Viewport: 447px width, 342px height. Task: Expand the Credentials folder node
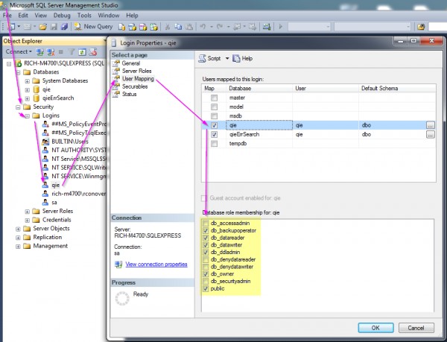[27, 221]
